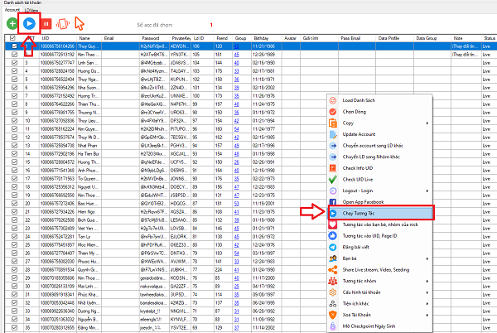Image resolution: width=497 pixels, height=333 pixels.
Task: Click the Check Info UID icon
Action: pos(332,168)
